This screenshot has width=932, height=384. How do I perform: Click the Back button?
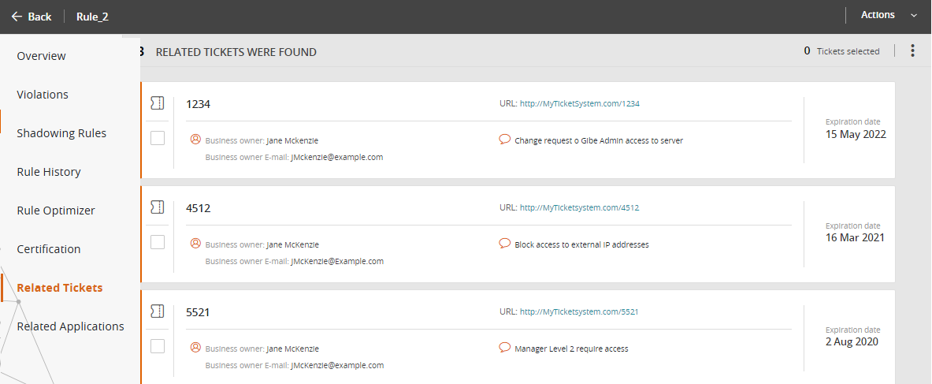(32, 17)
